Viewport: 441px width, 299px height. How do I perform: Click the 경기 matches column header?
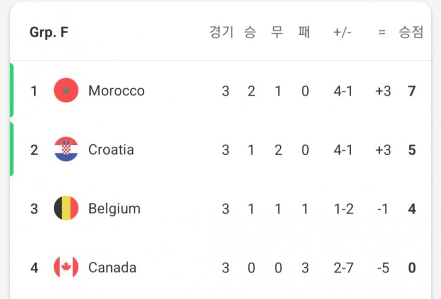[x=222, y=32]
